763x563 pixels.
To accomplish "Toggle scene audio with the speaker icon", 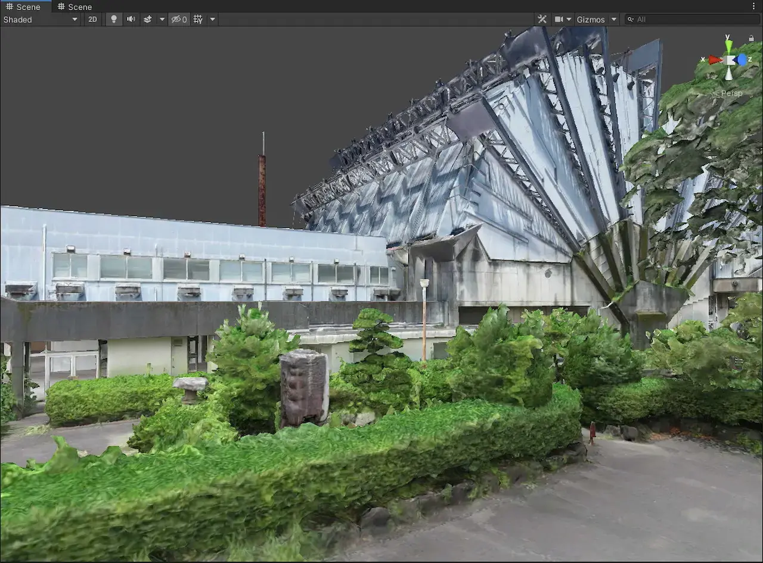I will (131, 19).
